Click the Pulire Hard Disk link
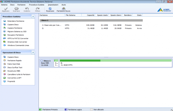 click(x=14, y=64)
